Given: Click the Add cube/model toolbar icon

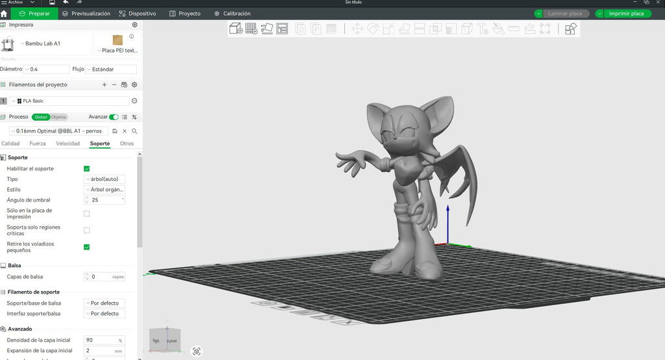Looking at the screenshot, I should (236, 29).
